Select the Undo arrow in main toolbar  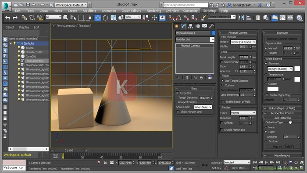[x=7, y=18]
